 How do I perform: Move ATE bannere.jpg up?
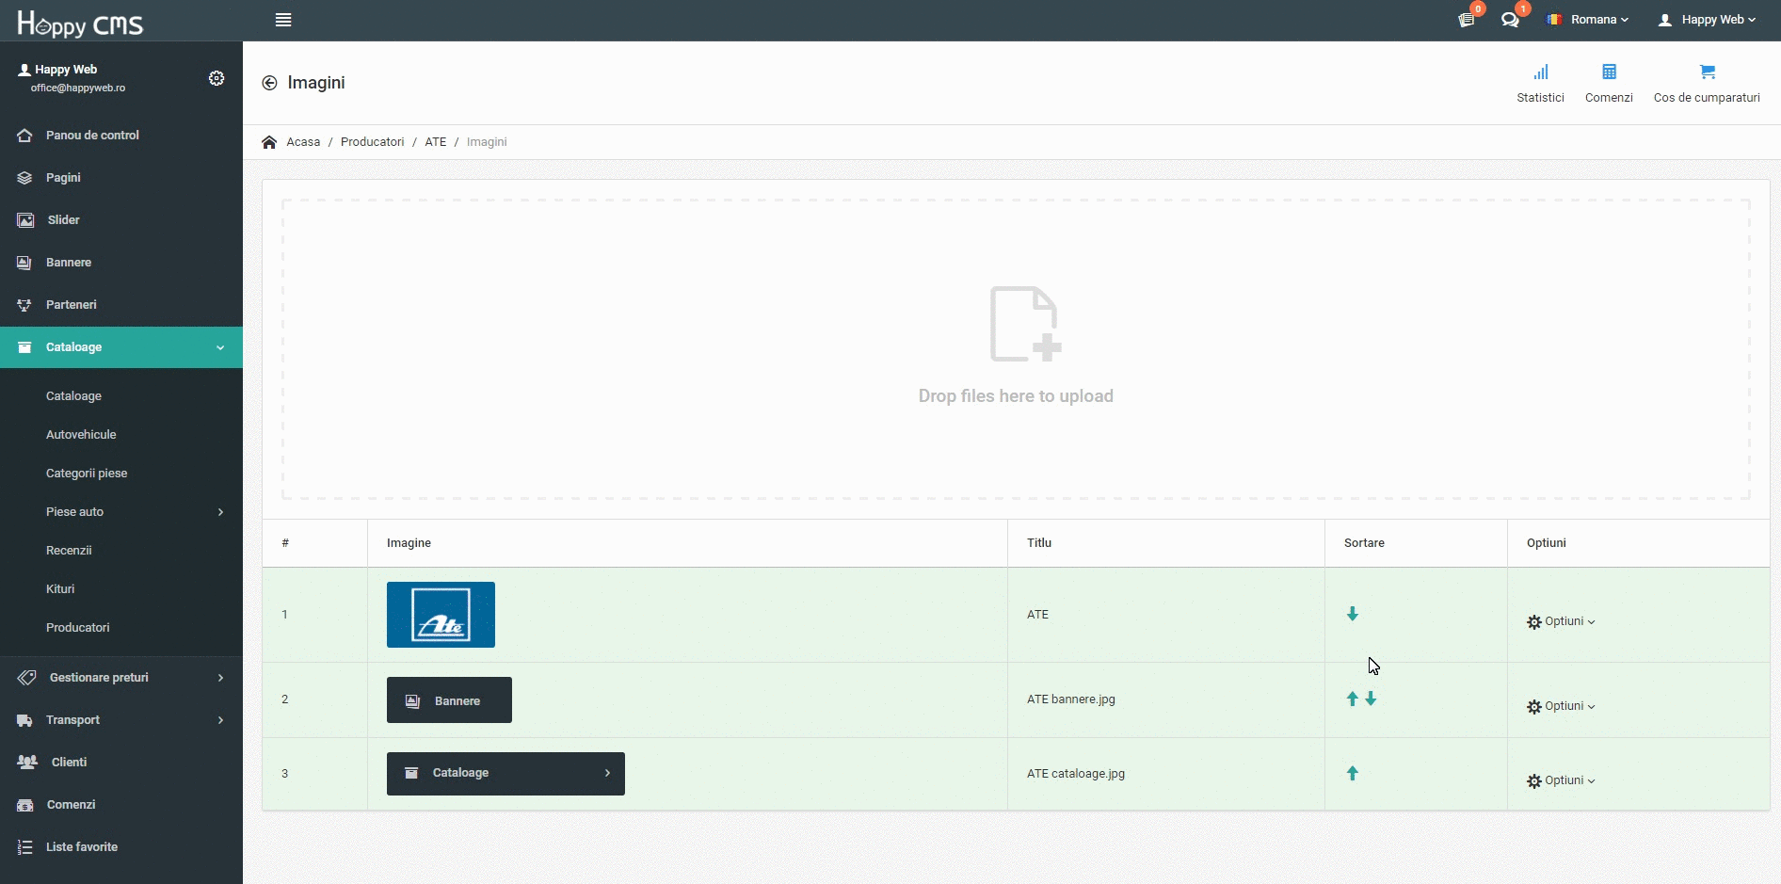pyautogui.click(x=1353, y=699)
